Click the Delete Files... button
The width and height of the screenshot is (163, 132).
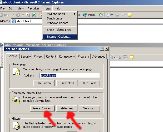click(x=67, y=108)
